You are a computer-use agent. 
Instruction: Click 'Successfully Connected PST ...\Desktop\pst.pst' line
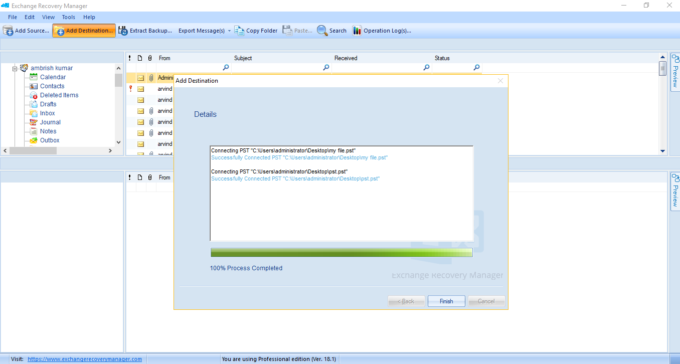point(295,178)
